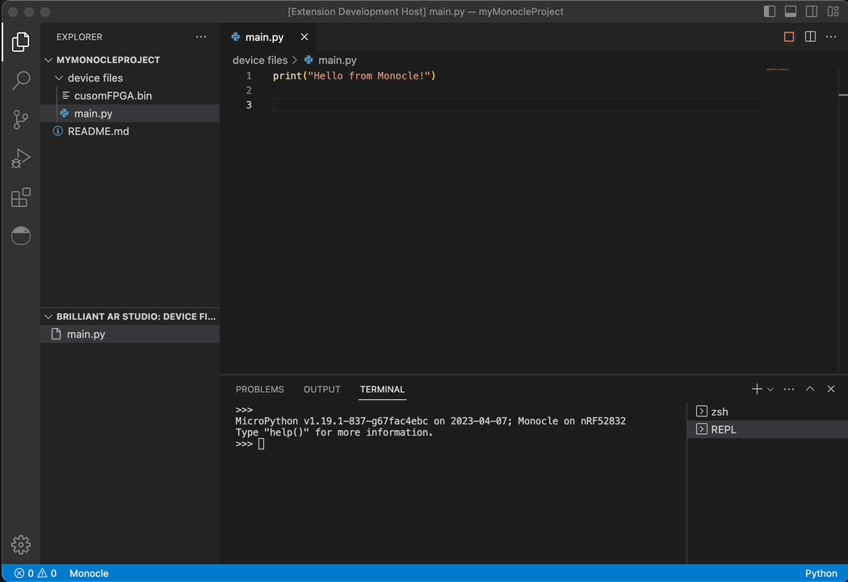Click device files breadcrumb
This screenshot has height=582, width=848.
click(260, 60)
